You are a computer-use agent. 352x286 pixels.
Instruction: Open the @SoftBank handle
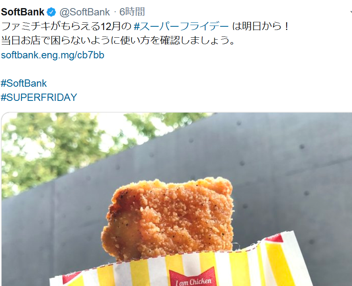84,12
